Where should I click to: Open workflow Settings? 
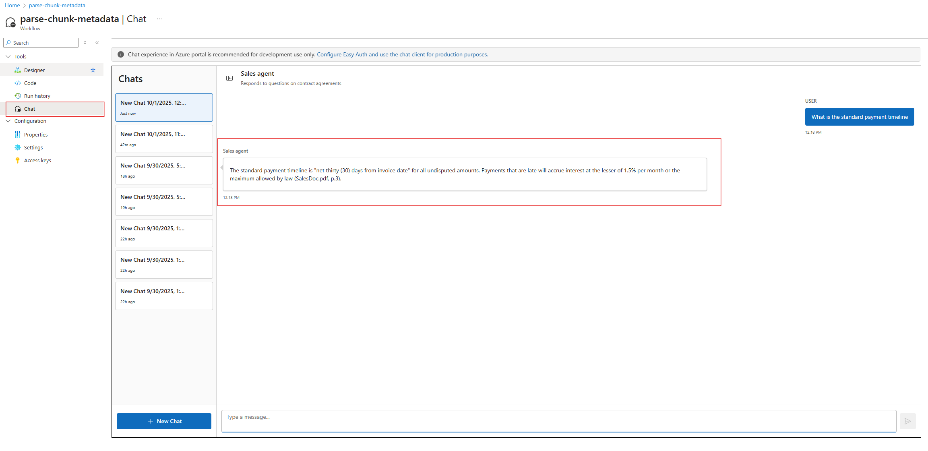(x=33, y=147)
